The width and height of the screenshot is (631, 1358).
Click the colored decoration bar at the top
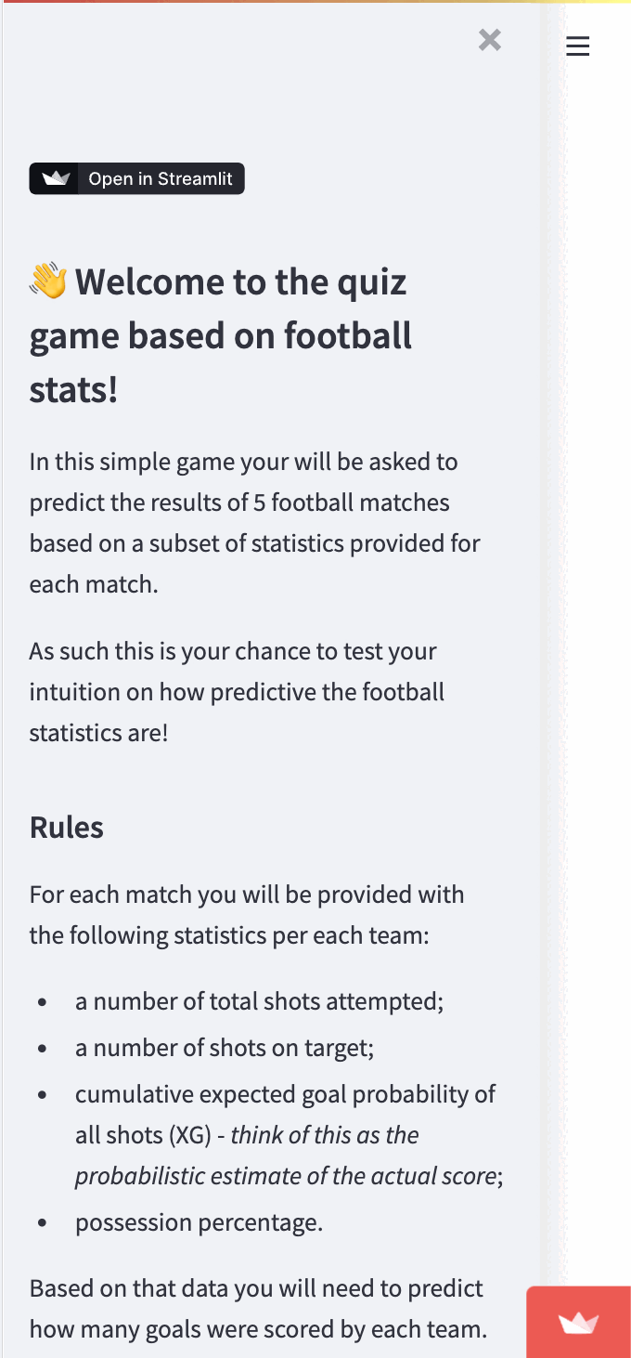[315, 2]
